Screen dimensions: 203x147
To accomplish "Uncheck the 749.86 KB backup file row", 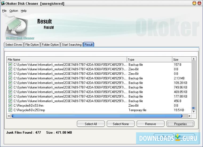I will click(x=10, y=87).
